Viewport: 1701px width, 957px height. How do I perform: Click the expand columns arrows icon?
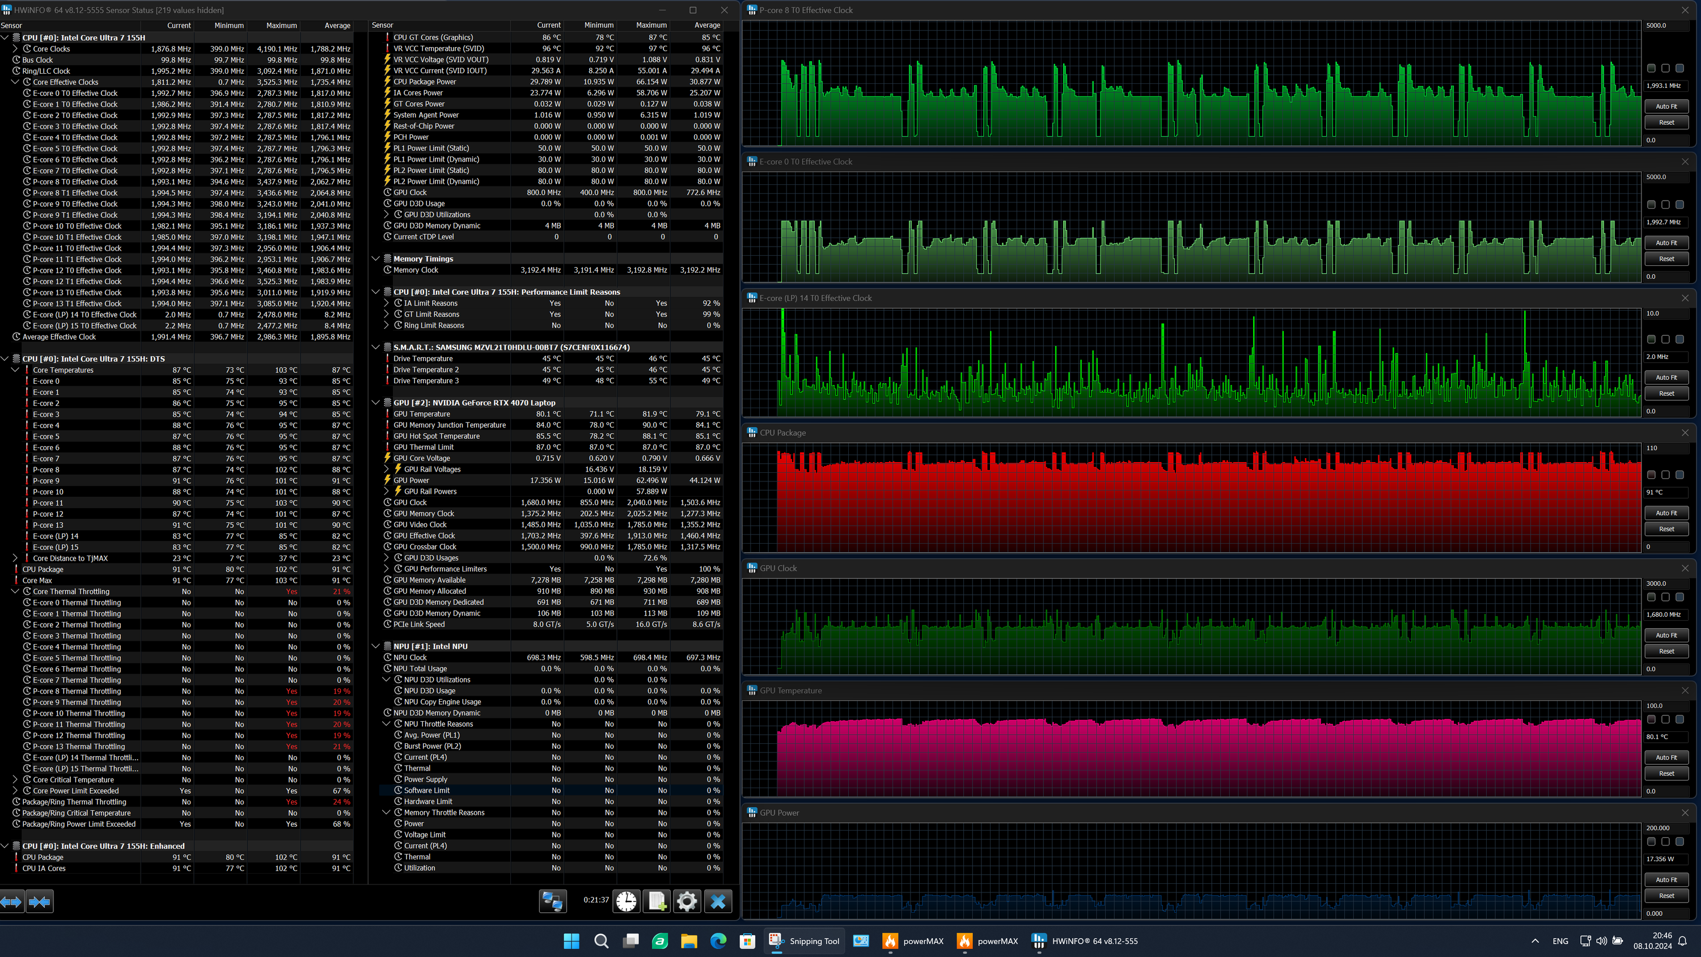pos(12,901)
